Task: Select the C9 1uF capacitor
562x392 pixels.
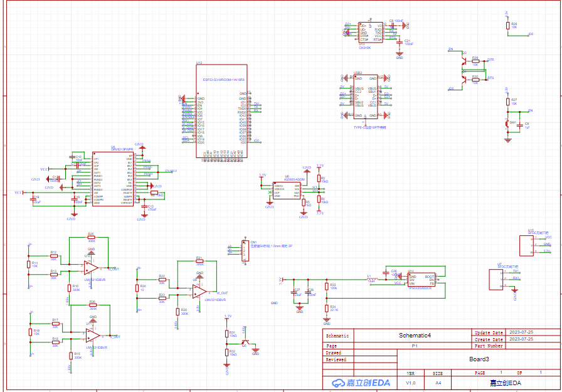Action: click(x=520, y=126)
